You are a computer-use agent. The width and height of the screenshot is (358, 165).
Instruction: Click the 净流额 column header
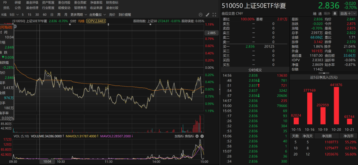coord(327,136)
